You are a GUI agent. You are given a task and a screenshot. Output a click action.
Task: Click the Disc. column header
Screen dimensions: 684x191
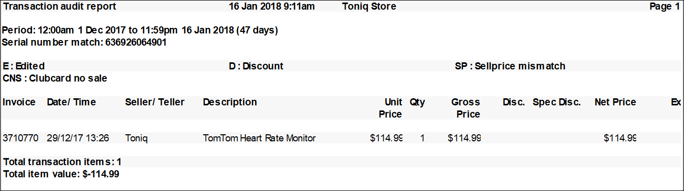[x=514, y=102]
